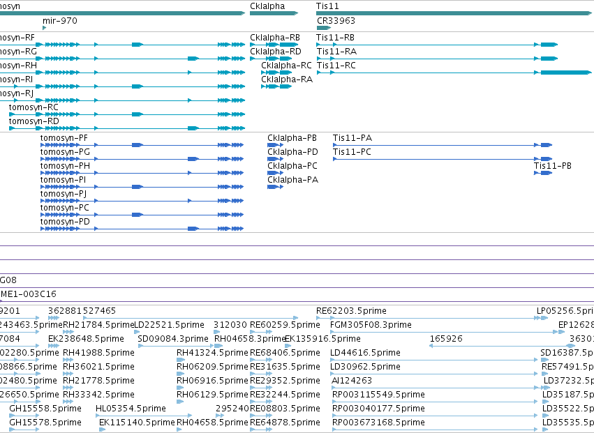Select the RH06209.5prime EST label
The image size is (594, 433).
pyautogui.click(x=212, y=366)
